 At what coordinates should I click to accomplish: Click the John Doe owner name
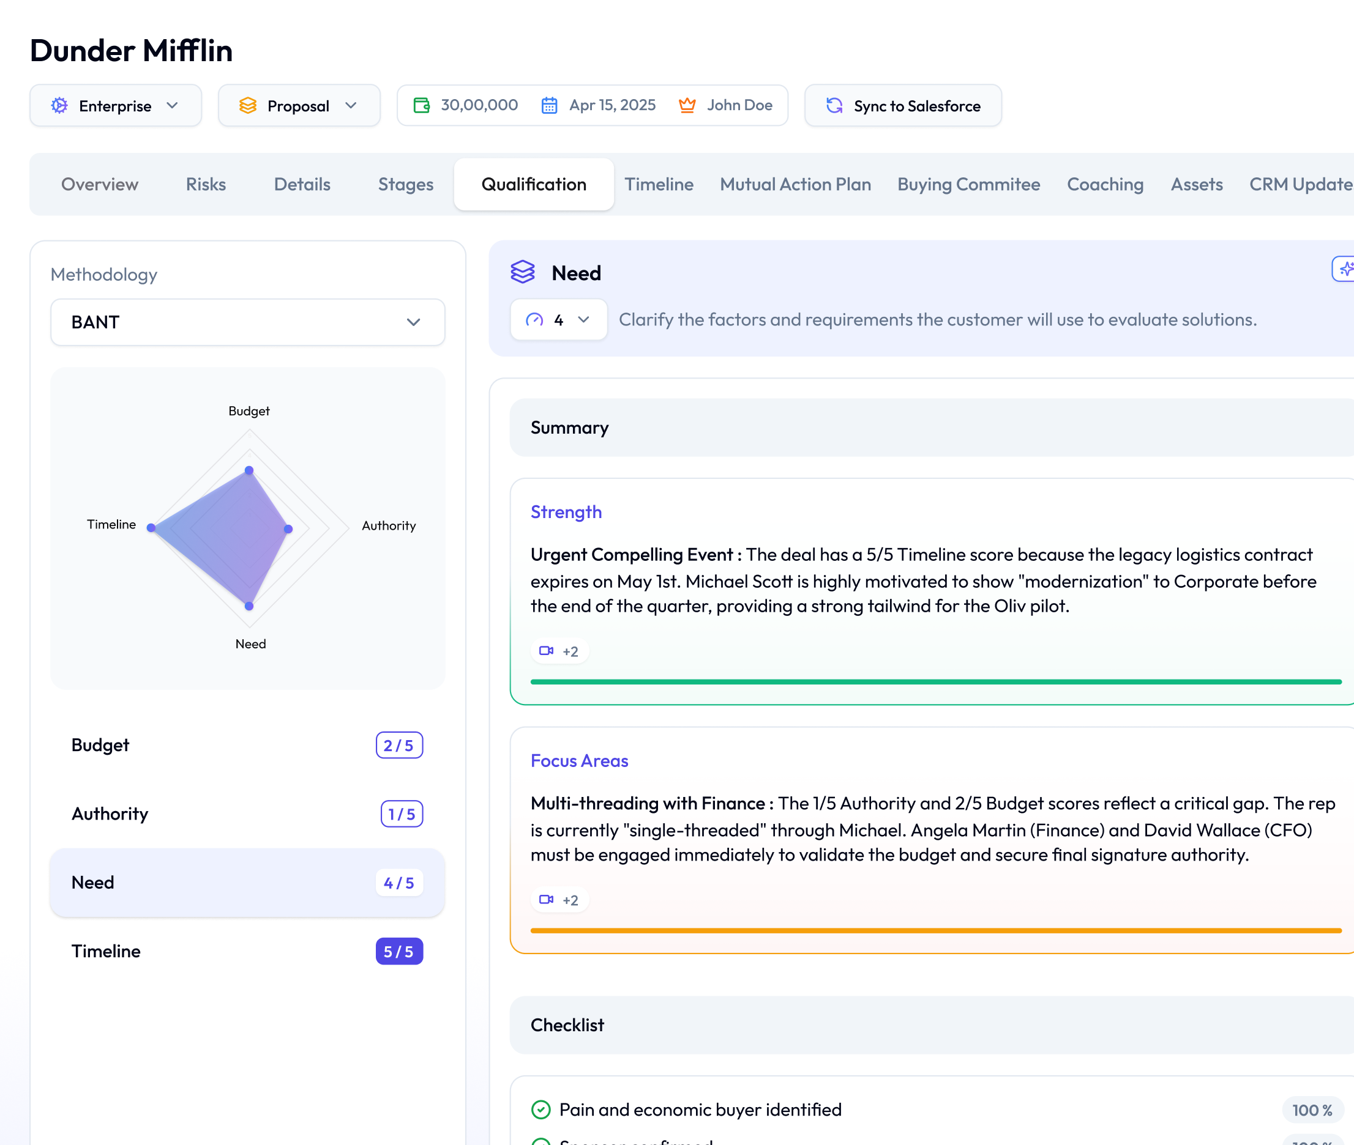point(739,105)
